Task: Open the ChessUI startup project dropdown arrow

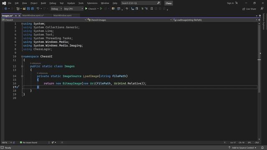Action: pos(98,9)
